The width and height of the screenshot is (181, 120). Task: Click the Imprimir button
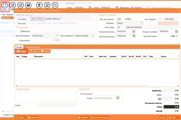click(33, 118)
